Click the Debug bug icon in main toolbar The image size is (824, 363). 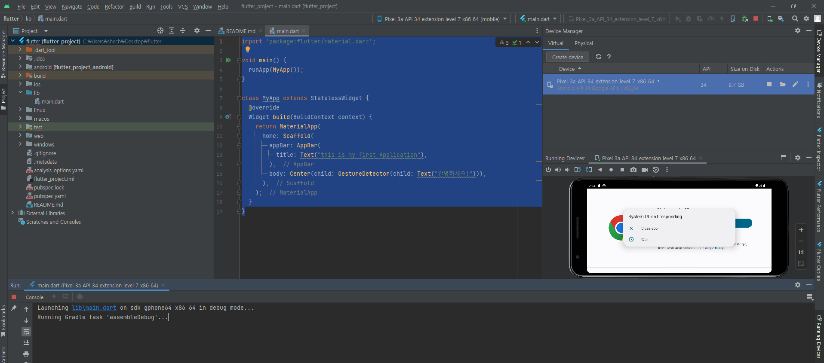pos(688,18)
